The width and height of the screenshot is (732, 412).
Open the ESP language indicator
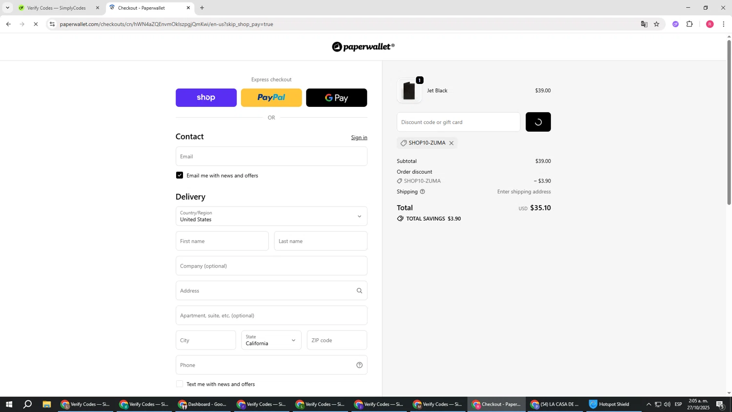click(678, 404)
